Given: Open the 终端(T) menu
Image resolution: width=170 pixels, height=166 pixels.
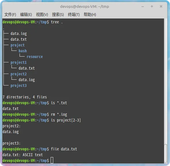Looking at the screenshot, I should [x=74, y=14].
